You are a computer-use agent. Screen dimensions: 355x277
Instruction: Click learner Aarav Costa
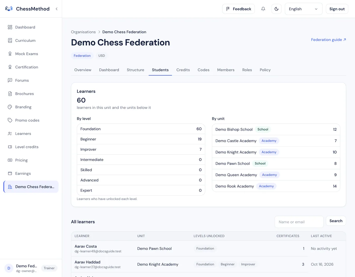pyautogui.click(x=86, y=246)
